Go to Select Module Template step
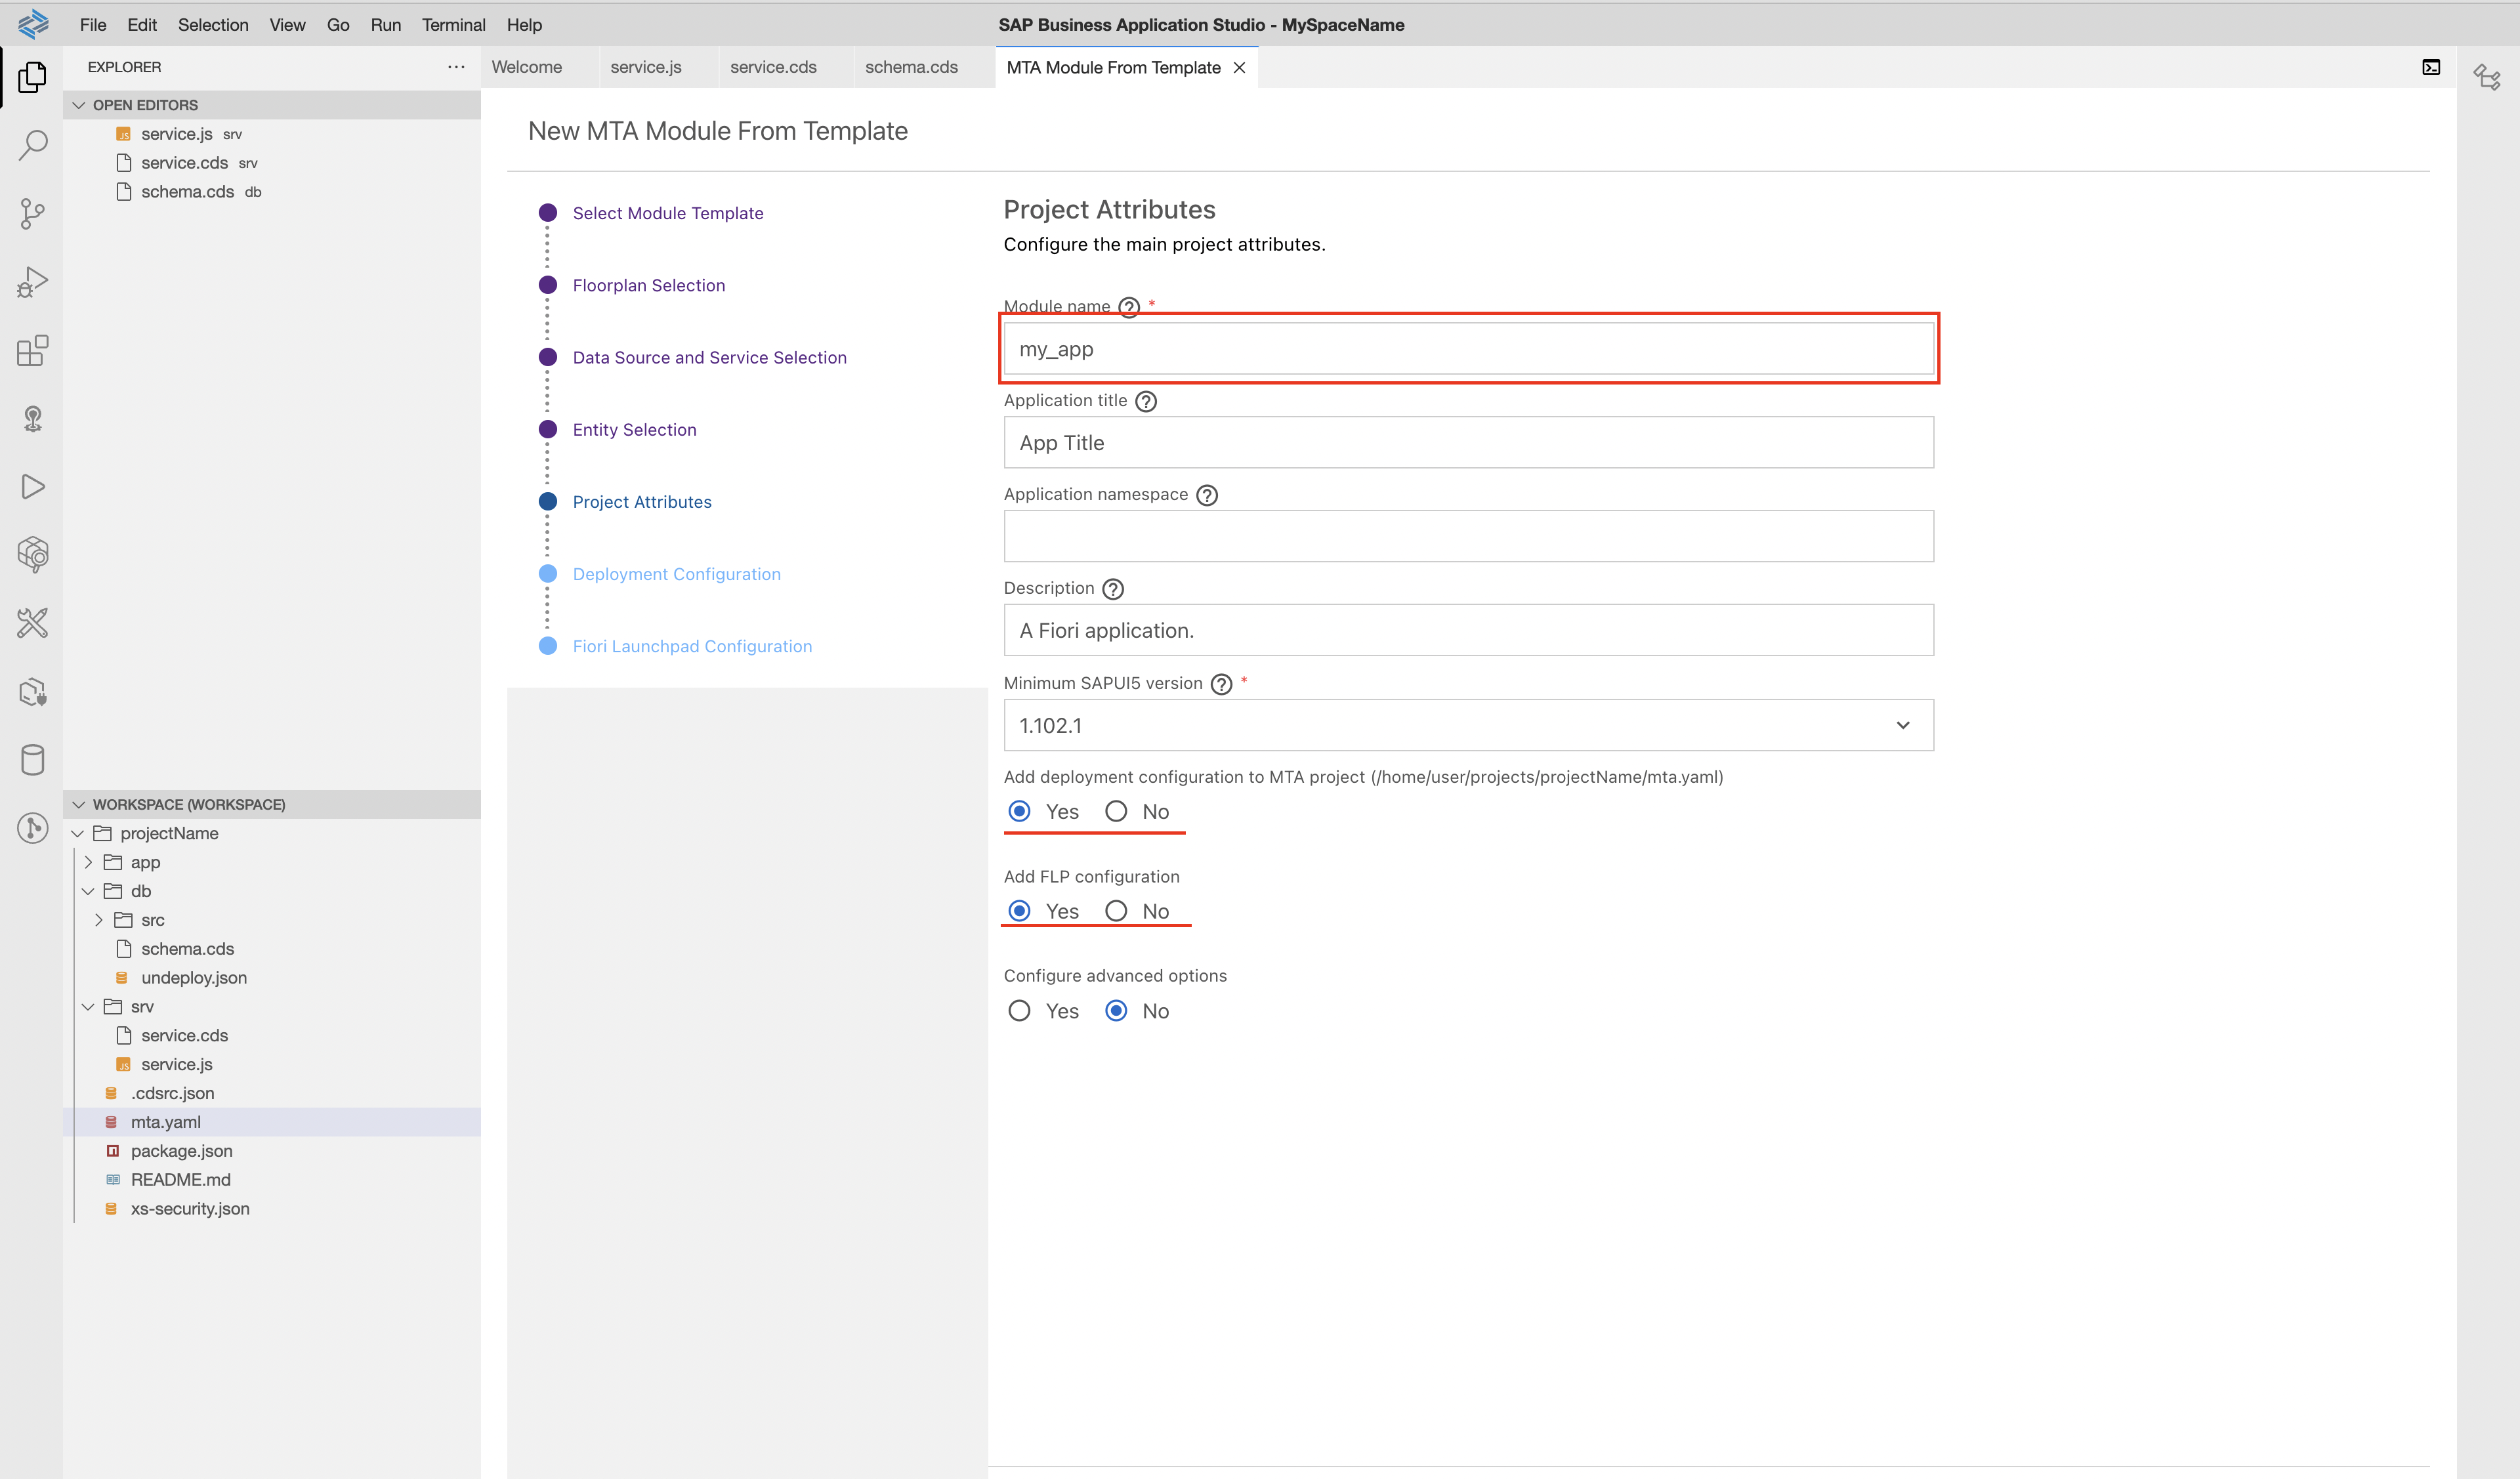Screen dimensions: 2520x1479 (x=668, y=213)
